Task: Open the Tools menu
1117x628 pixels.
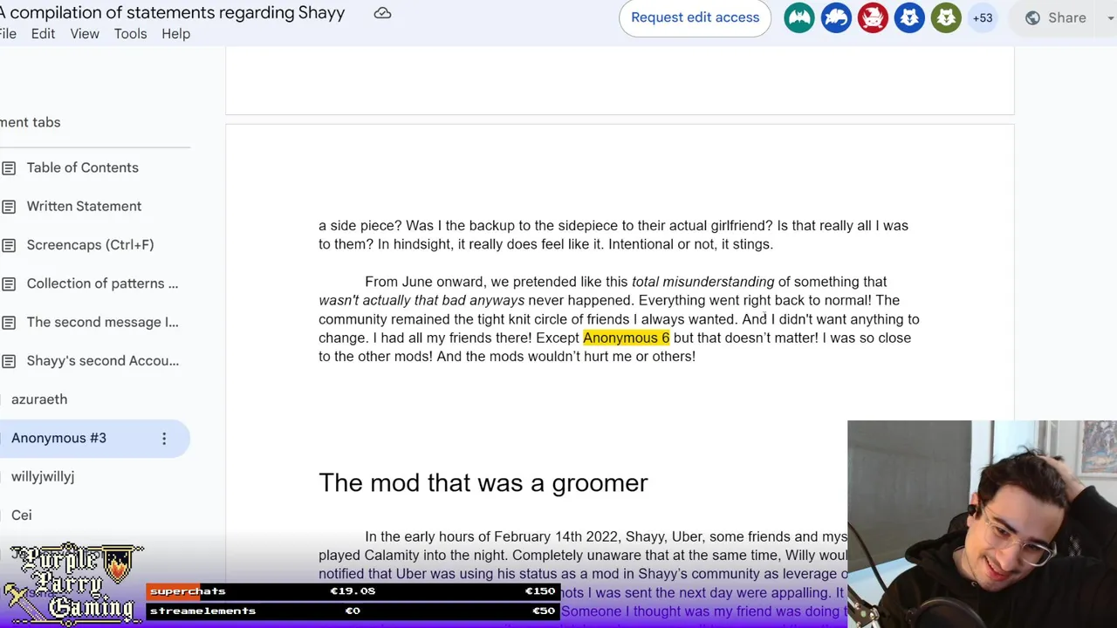Action: (x=130, y=33)
